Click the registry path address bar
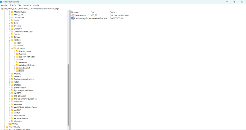The width and height of the screenshot is (246, 130). 123,9
